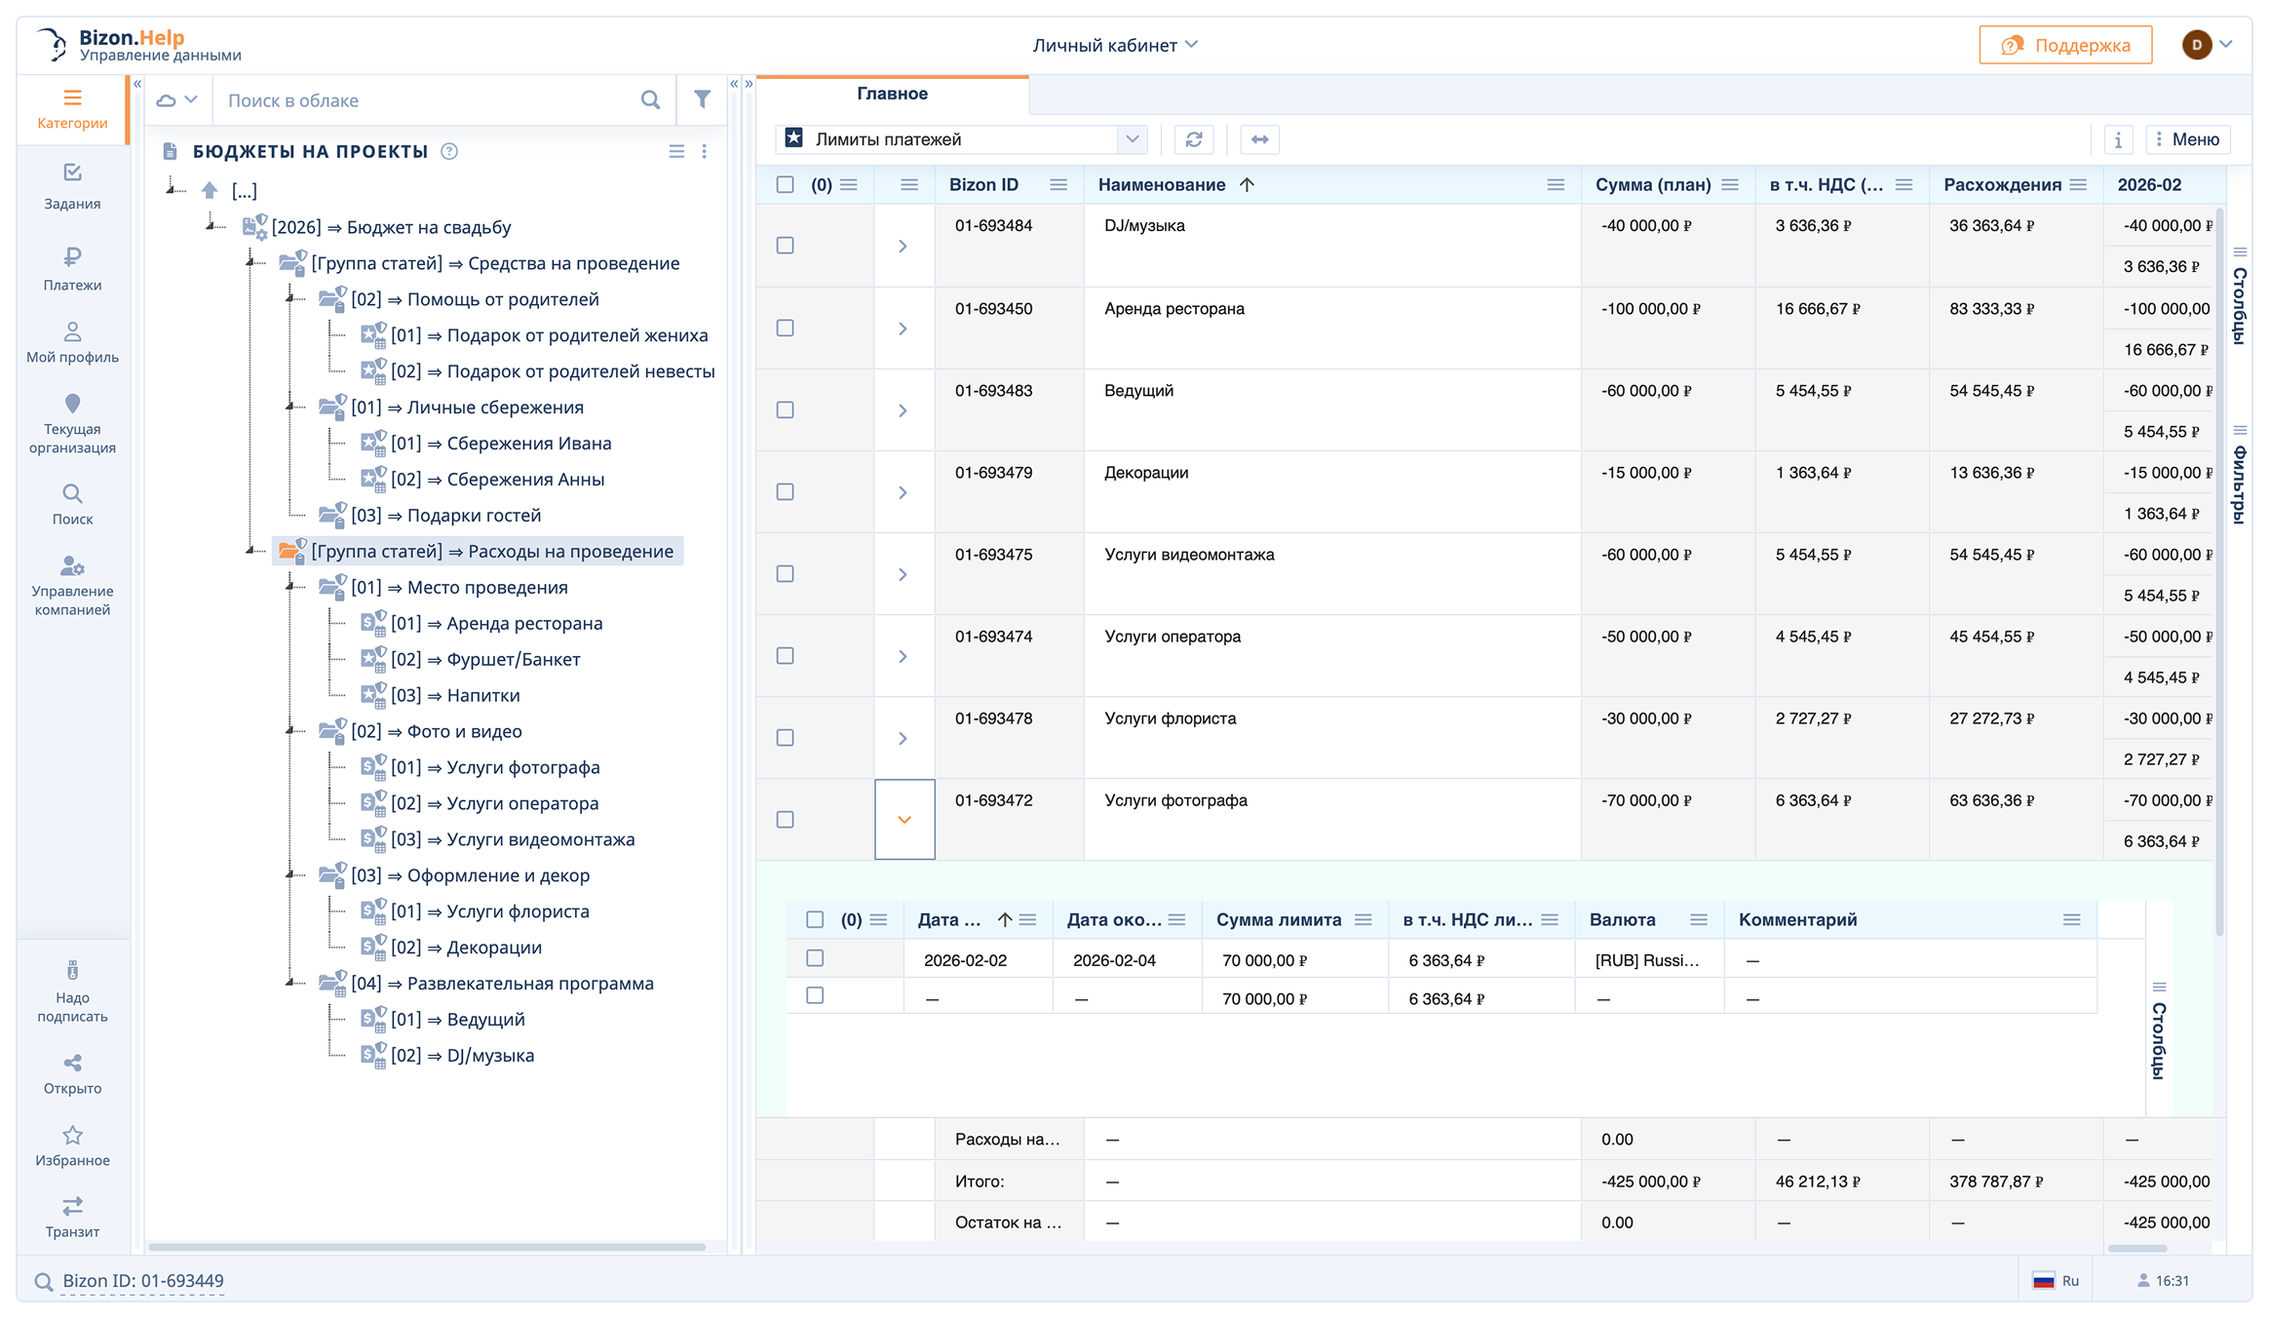Click the filter funnel icon
The image size is (2269, 1318).
(702, 99)
